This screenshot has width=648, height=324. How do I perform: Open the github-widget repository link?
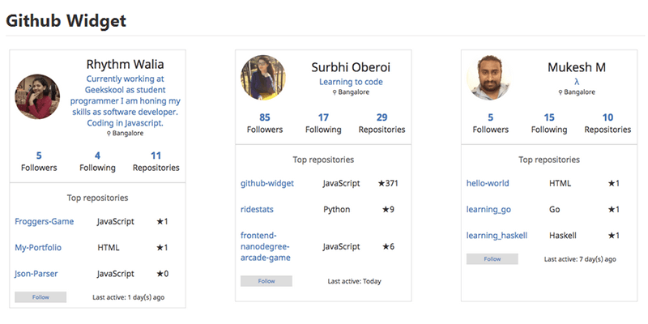coord(267,183)
